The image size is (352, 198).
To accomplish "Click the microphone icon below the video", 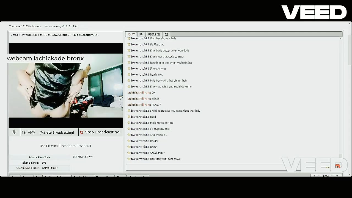I will tap(15, 132).
